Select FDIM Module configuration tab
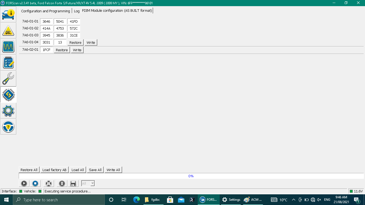This screenshot has height=205, width=365. (117, 11)
